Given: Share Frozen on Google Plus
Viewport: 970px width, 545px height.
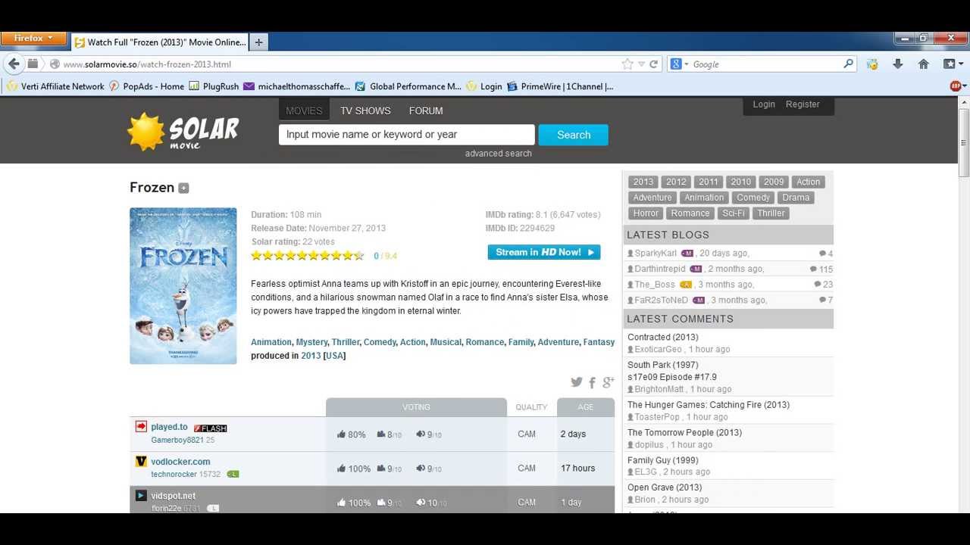Looking at the screenshot, I should 608,382.
